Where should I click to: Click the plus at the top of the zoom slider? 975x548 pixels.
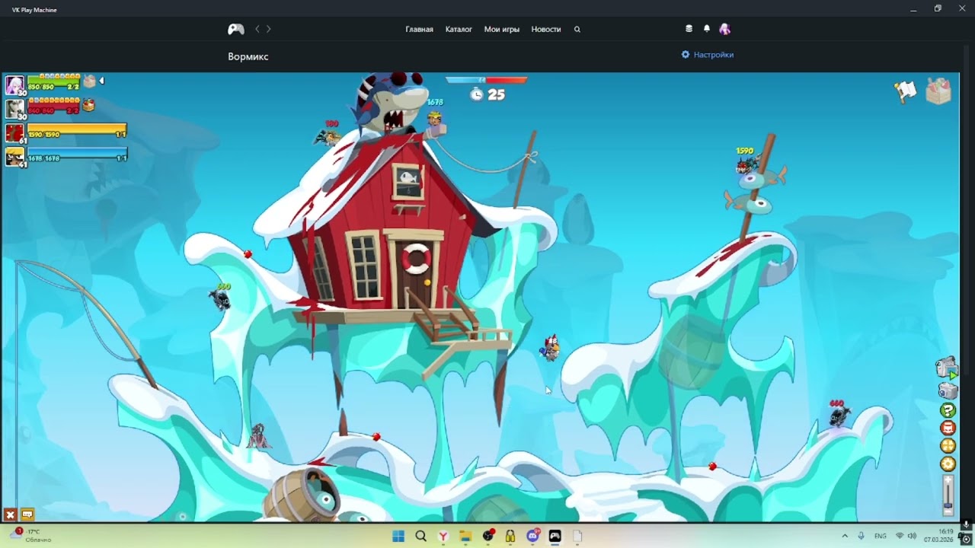948,479
